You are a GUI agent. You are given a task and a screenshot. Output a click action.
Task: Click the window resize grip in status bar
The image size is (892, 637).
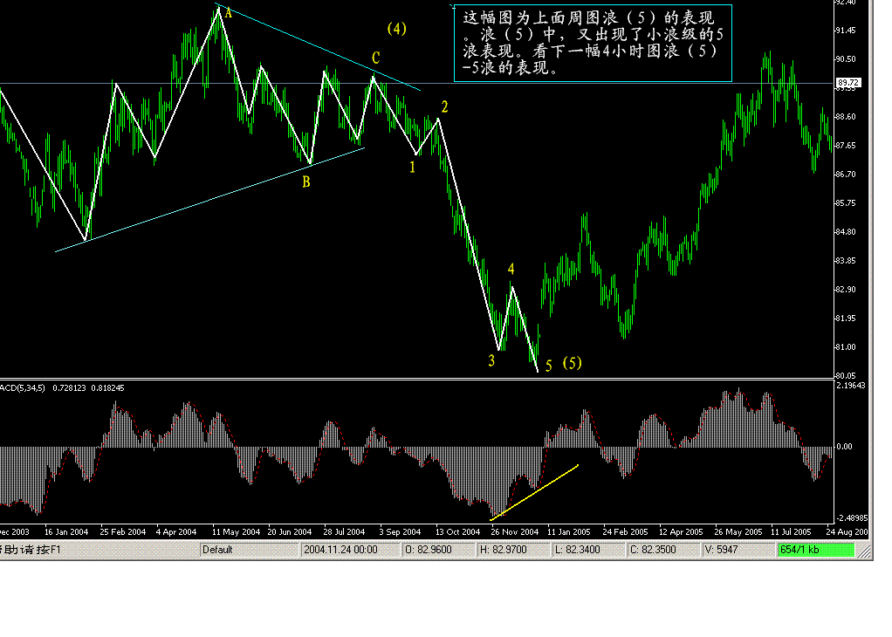[864, 551]
